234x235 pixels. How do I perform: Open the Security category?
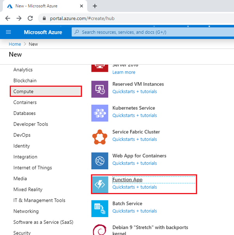click(22, 233)
